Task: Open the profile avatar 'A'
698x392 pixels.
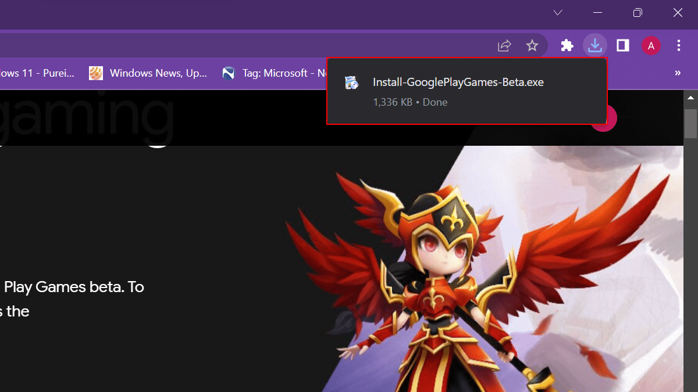Action: coord(651,45)
